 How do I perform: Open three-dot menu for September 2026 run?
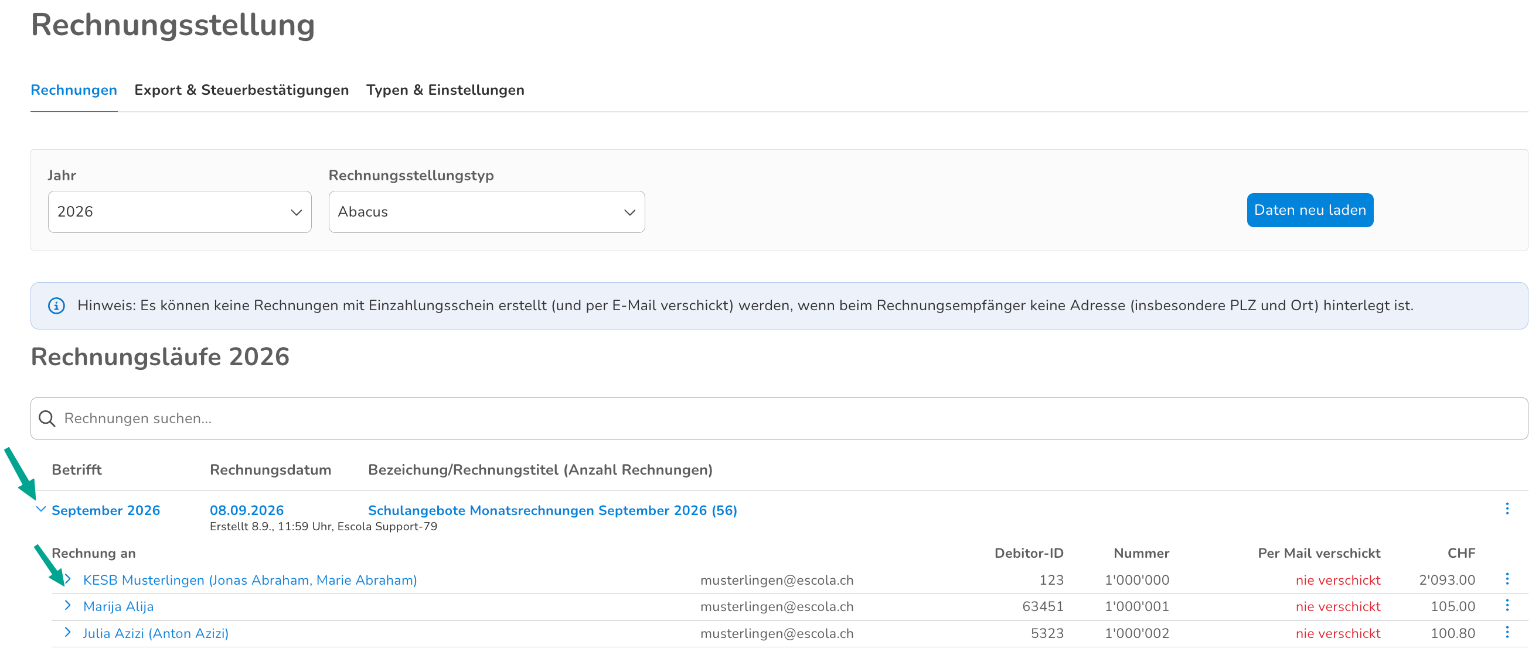pyautogui.click(x=1506, y=508)
